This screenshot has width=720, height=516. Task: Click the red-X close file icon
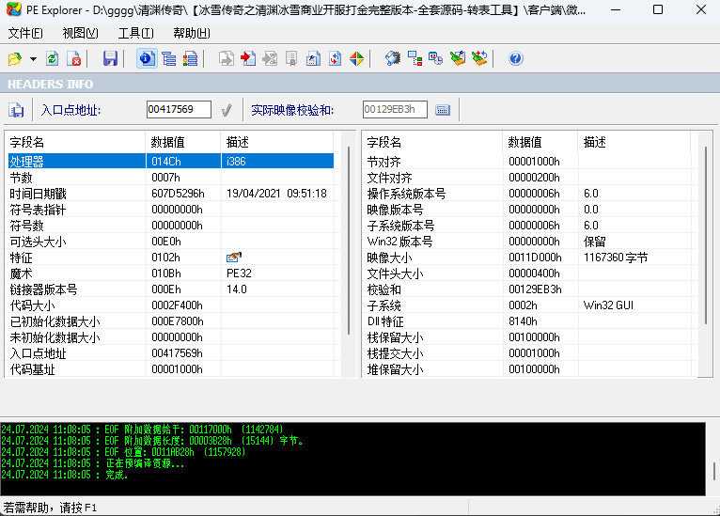[x=74, y=59]
